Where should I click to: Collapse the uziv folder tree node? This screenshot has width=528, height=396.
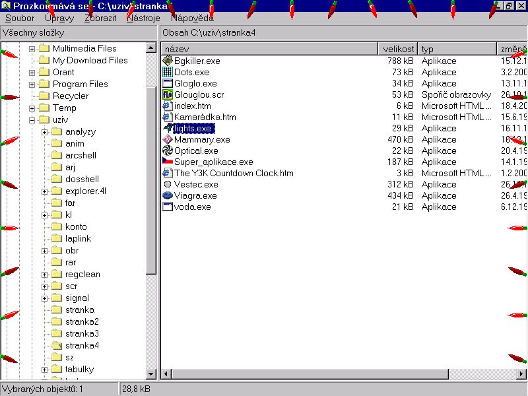point(32,120)
